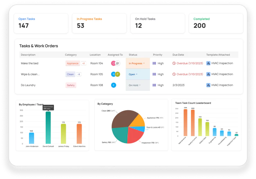Expand the +2 categories beside Appliance tag
This screenshot has height=179, width=256.
[x=83, y=63]
